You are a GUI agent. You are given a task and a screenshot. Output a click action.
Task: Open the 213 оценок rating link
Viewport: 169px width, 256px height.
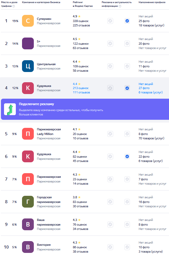click(81, 88)
